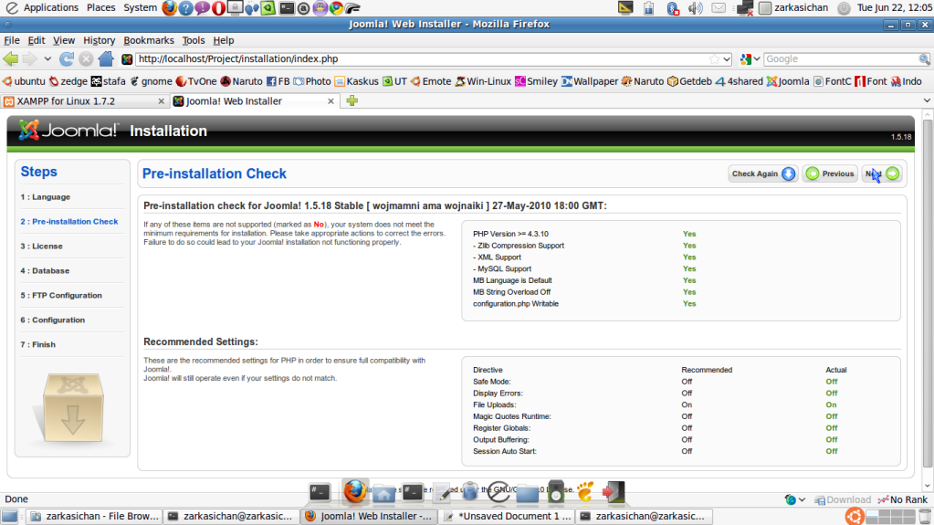Click the Ubuntu logo in bottom panel
This screenshot has height=525, width=934.
tap(855, 516)
